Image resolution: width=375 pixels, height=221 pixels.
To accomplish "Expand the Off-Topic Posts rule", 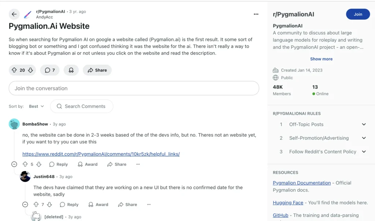I will pos(364,124).
